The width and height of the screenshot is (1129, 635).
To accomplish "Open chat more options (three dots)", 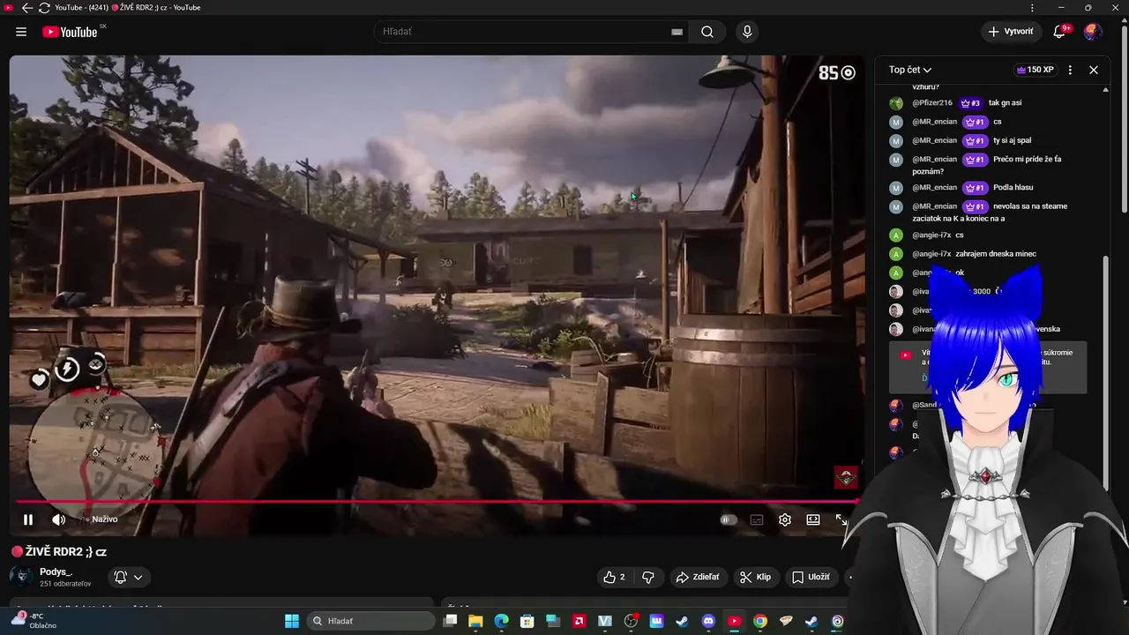I will (x=1070, y=70).
